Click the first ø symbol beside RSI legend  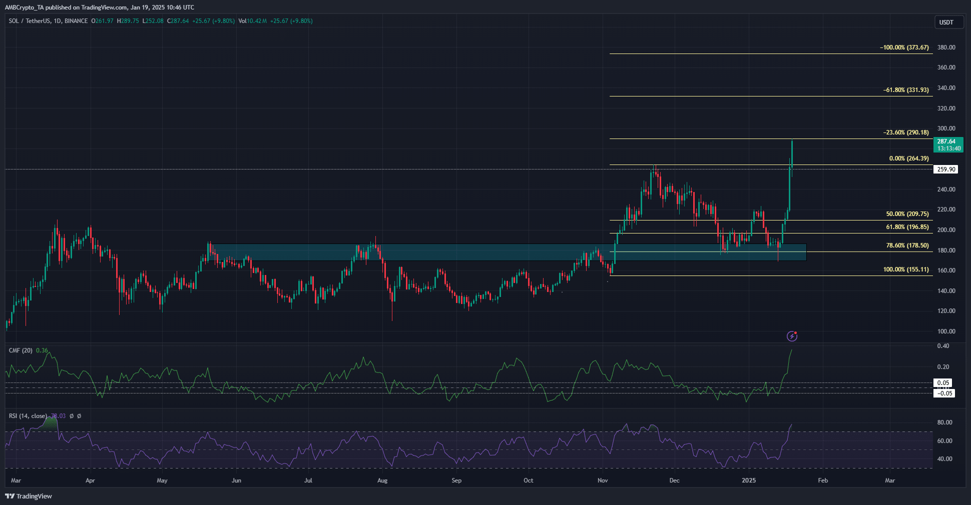[72, 416]
